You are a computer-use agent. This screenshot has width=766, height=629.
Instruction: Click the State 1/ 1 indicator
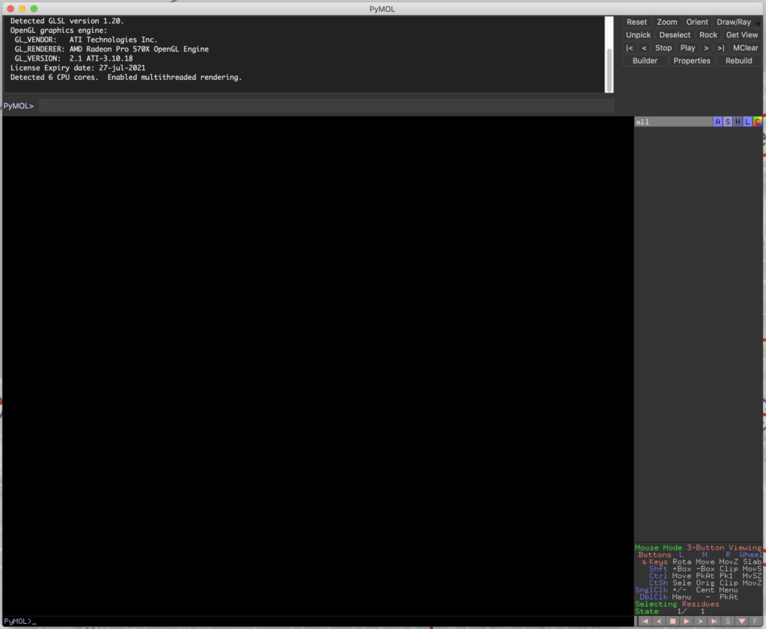click(x=670, y=611)
